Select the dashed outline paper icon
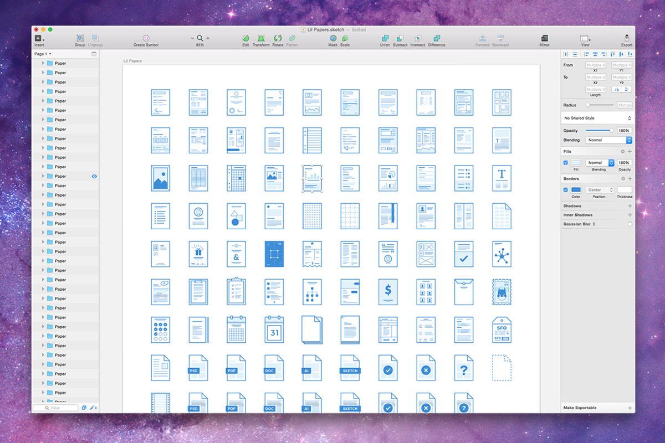 coord(502,368)
